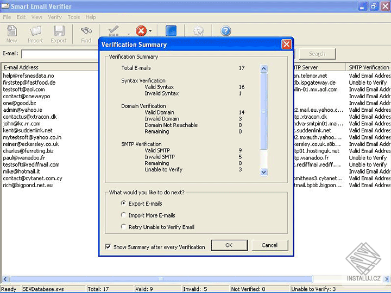Image resolution: width=391 pixels, height=293 pixels.
Task: Minimize the Smart Email Verifier window
Action: tap(363, 6)
